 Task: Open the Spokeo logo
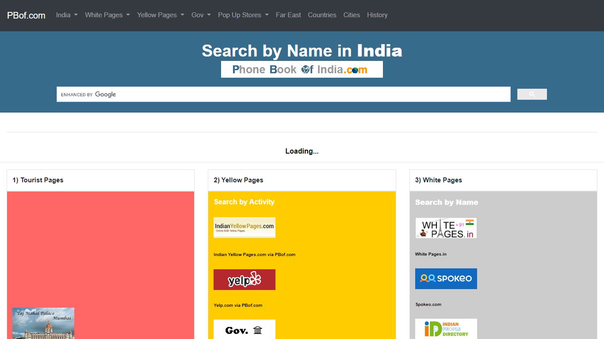pos(446,279)
